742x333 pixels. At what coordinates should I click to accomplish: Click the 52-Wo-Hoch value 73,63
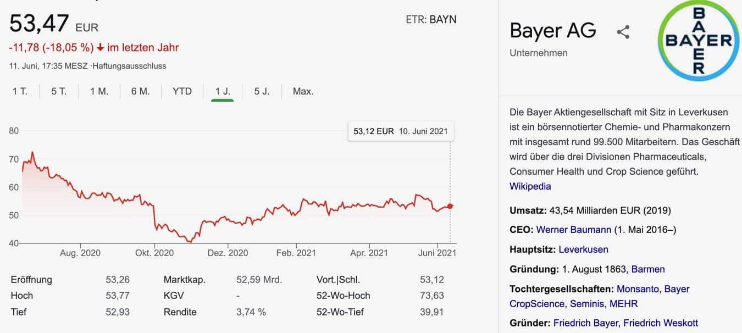[x=432, y=296]
